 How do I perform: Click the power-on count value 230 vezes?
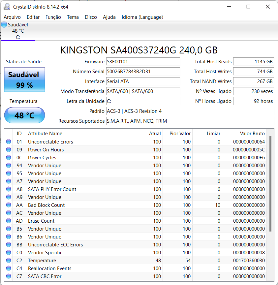pos(254,91)
